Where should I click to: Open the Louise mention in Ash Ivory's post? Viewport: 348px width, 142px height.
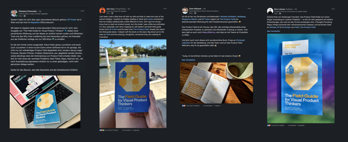click(x=150, y=19)
